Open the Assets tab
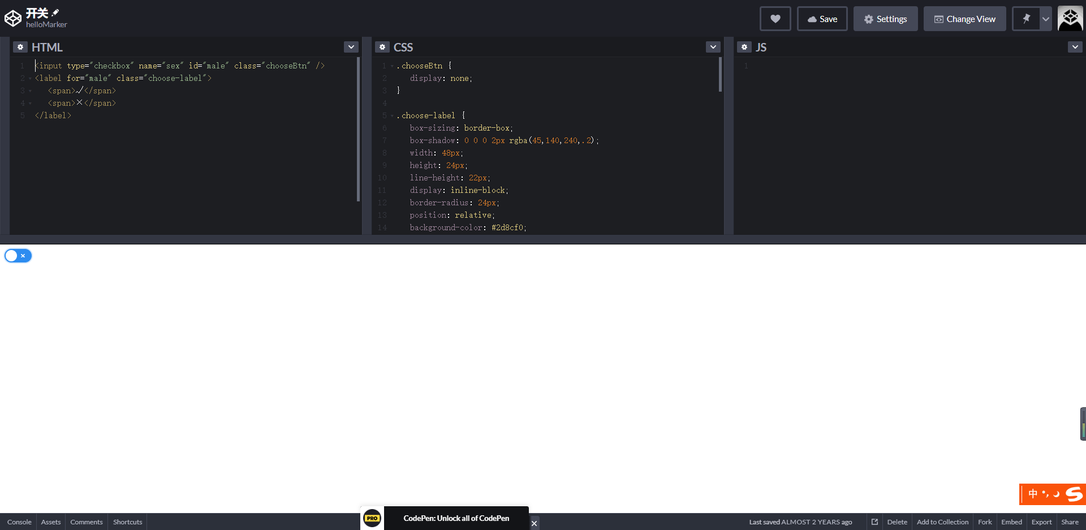The image size is (1086, 530). click(x=51, y=522)
